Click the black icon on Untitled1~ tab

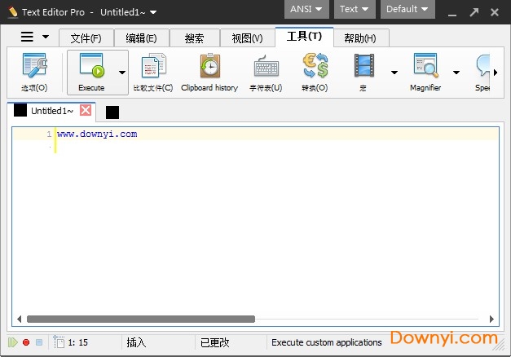pos(20,110)
